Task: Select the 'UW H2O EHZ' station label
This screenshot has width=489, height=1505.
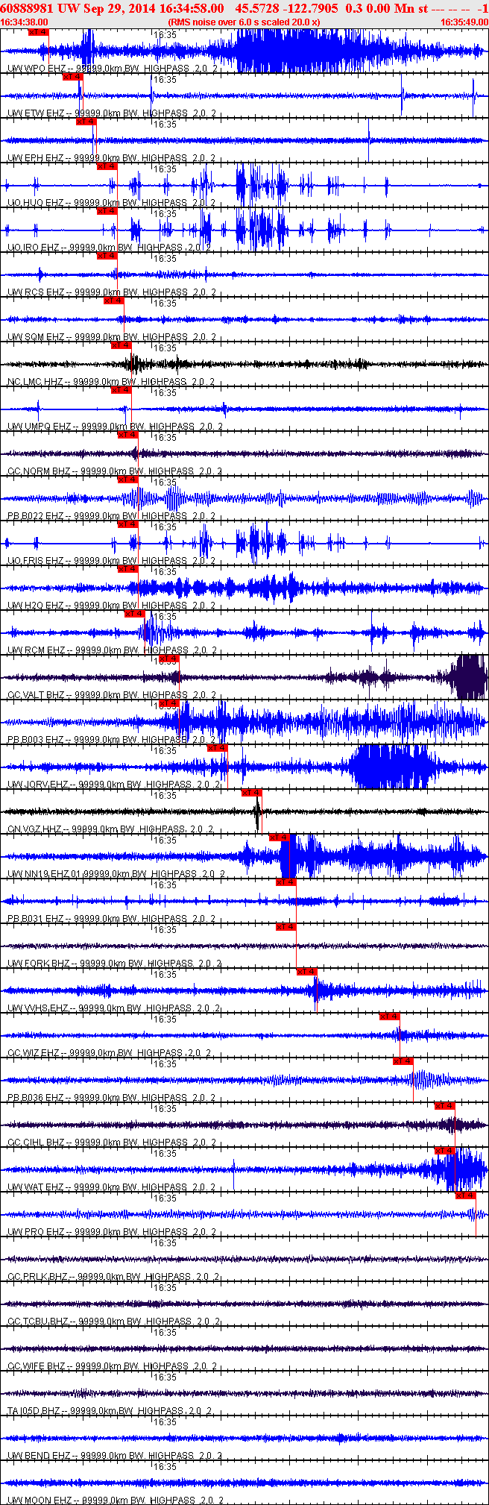Action: tap(36, 606)
